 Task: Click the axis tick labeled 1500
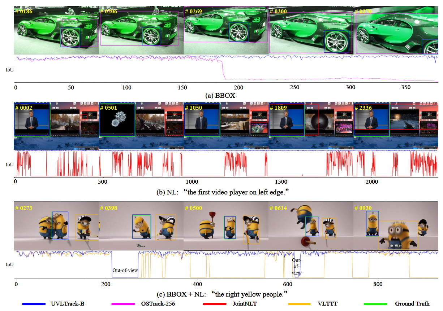click(281, 182)
